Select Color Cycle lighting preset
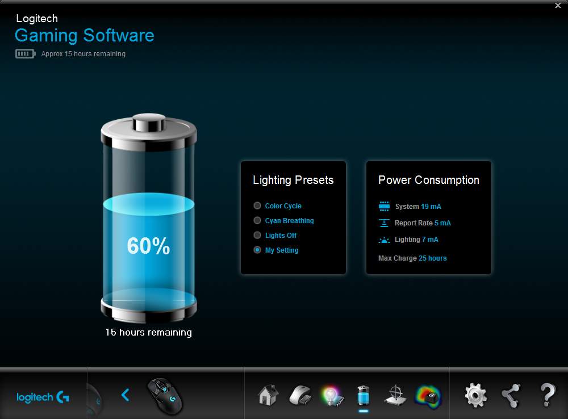This screenshot has height=419, width=568. coord(257,206)
